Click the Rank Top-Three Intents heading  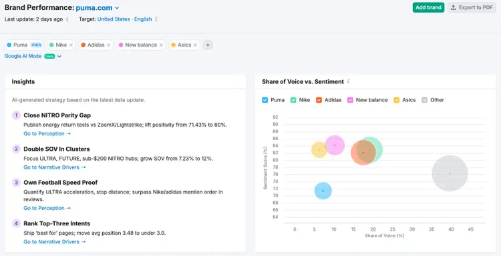pyautogui.click(x=57, y=223)
